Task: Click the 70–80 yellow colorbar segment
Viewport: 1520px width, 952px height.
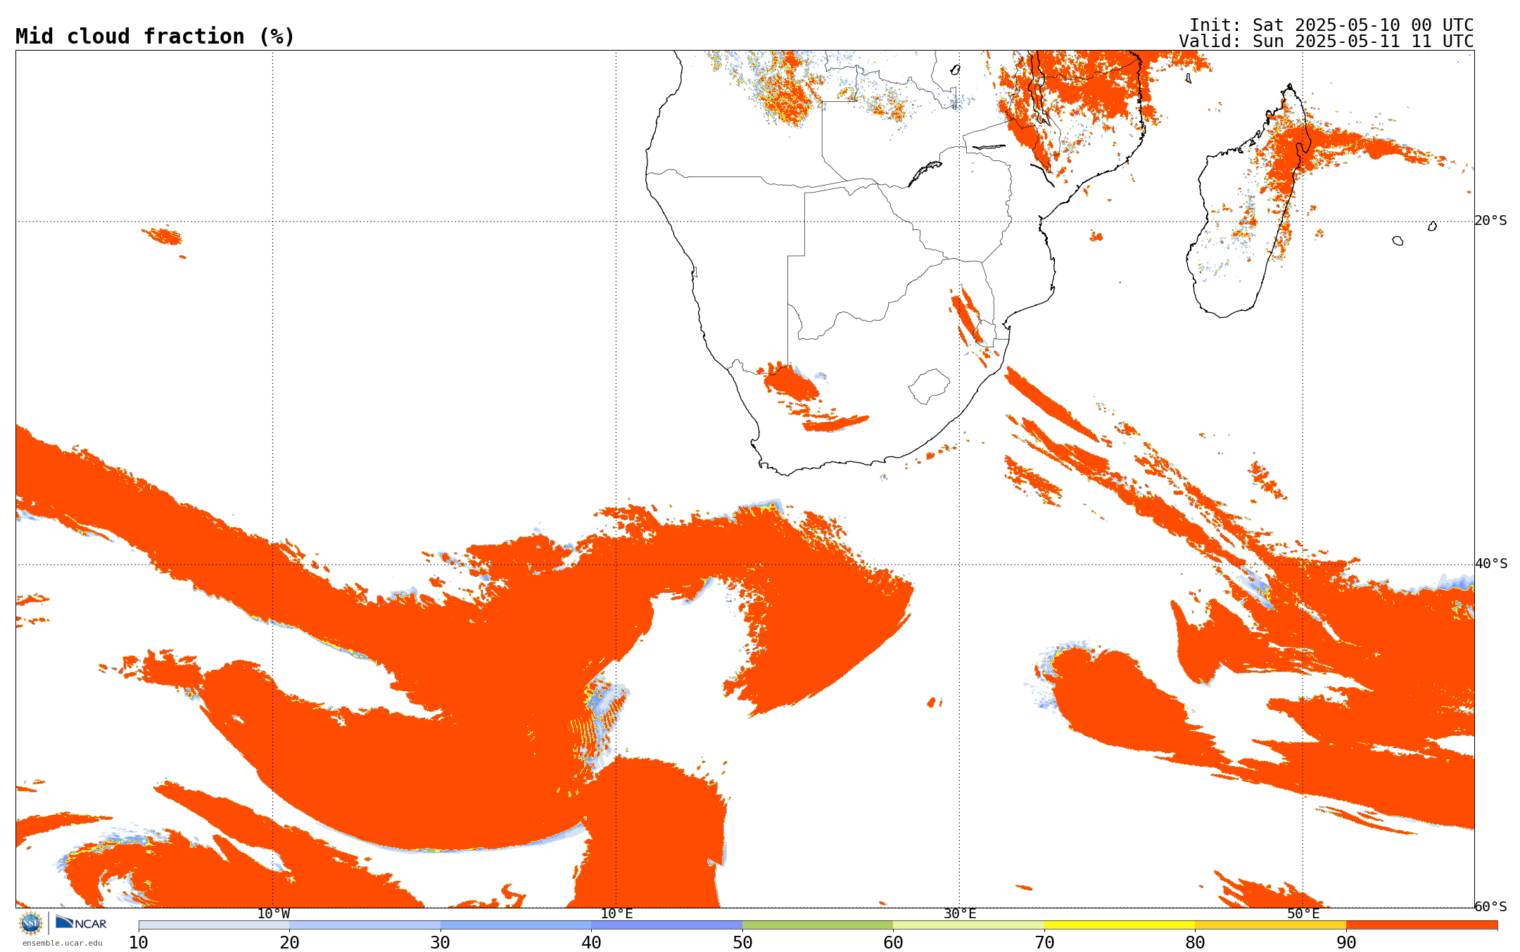Action: coord(1120,925)
